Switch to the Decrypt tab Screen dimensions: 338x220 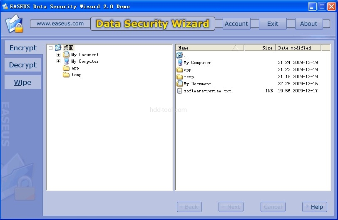22,64
